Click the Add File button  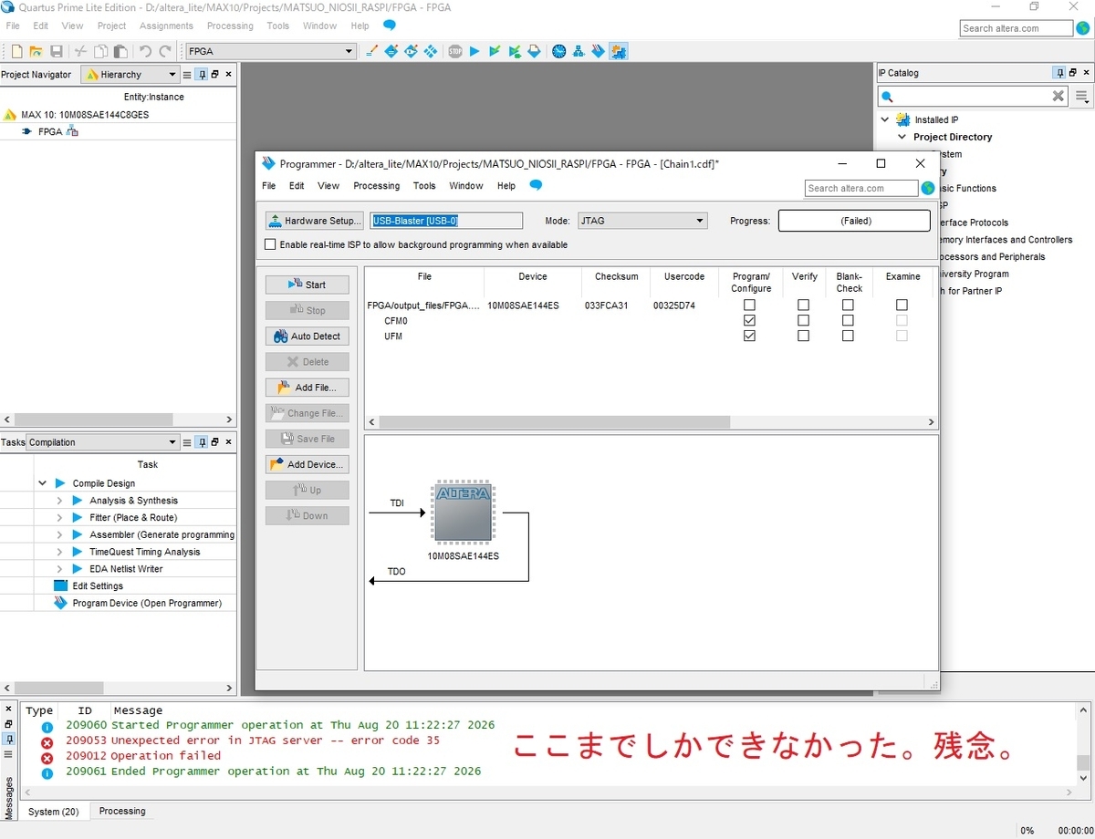point(308,388)
